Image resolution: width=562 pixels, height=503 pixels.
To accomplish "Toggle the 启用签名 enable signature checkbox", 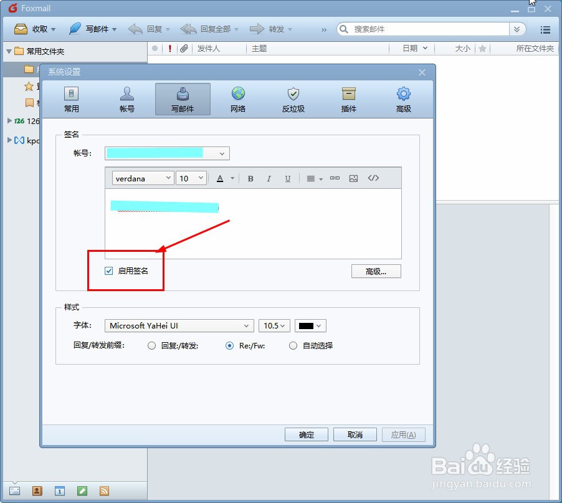I will coord(108,271).
